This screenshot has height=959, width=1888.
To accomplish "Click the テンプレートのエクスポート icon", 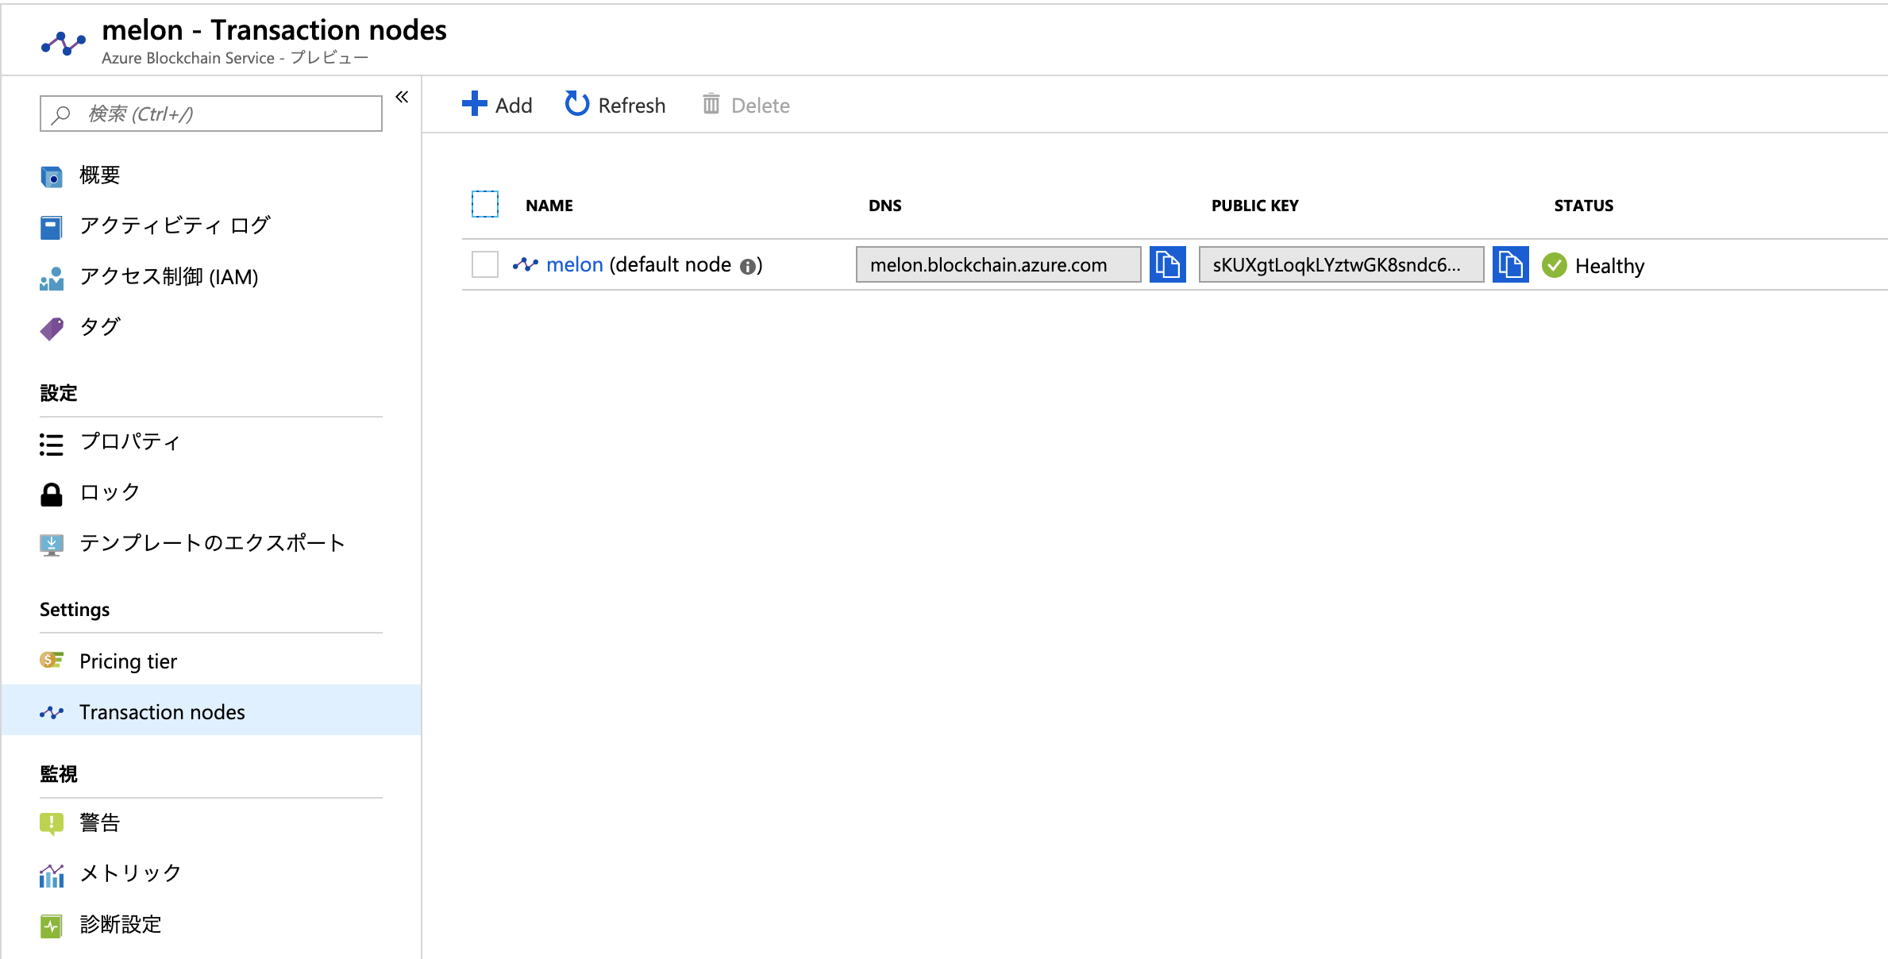I will 52,545.
